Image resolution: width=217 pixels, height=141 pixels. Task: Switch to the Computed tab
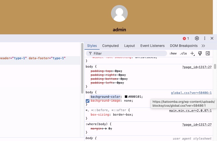(110, 46)
